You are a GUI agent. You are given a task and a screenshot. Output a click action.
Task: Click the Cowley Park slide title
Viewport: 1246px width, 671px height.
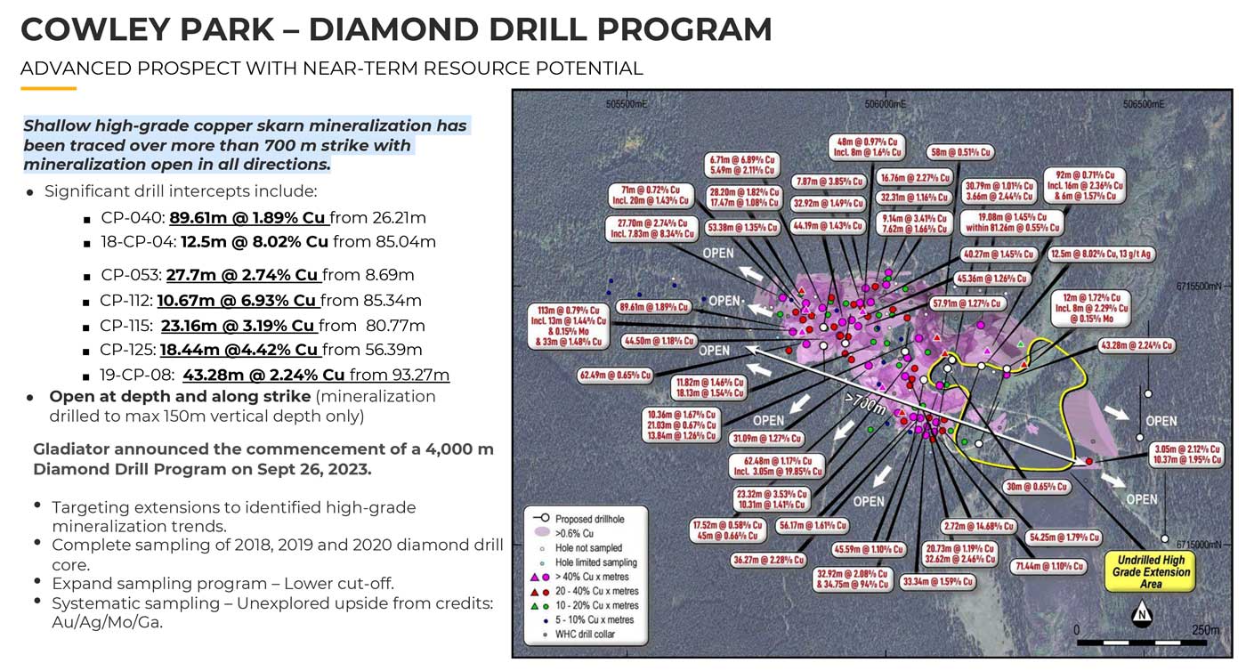tap(396, 29)
